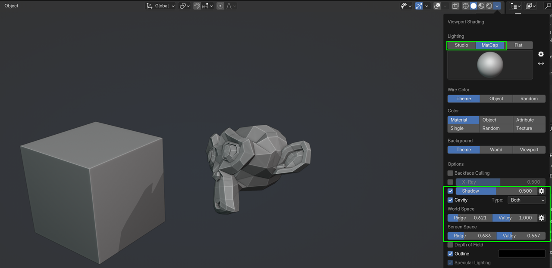Collapse the viewport shading dropdown arrow
This screenshot has width=552, height=268.
pos(497,6)
